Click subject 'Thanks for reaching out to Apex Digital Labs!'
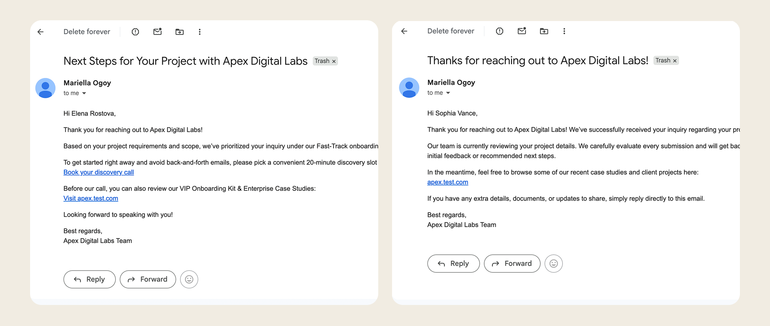Image resolution: width=770 pixels, height=326 pixels. (x=538, y=61)
